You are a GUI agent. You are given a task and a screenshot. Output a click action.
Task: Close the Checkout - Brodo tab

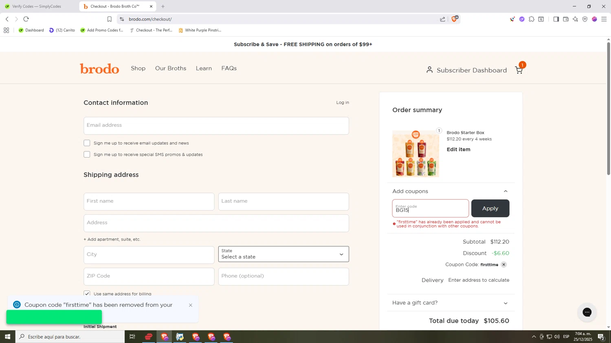(151, 7)
